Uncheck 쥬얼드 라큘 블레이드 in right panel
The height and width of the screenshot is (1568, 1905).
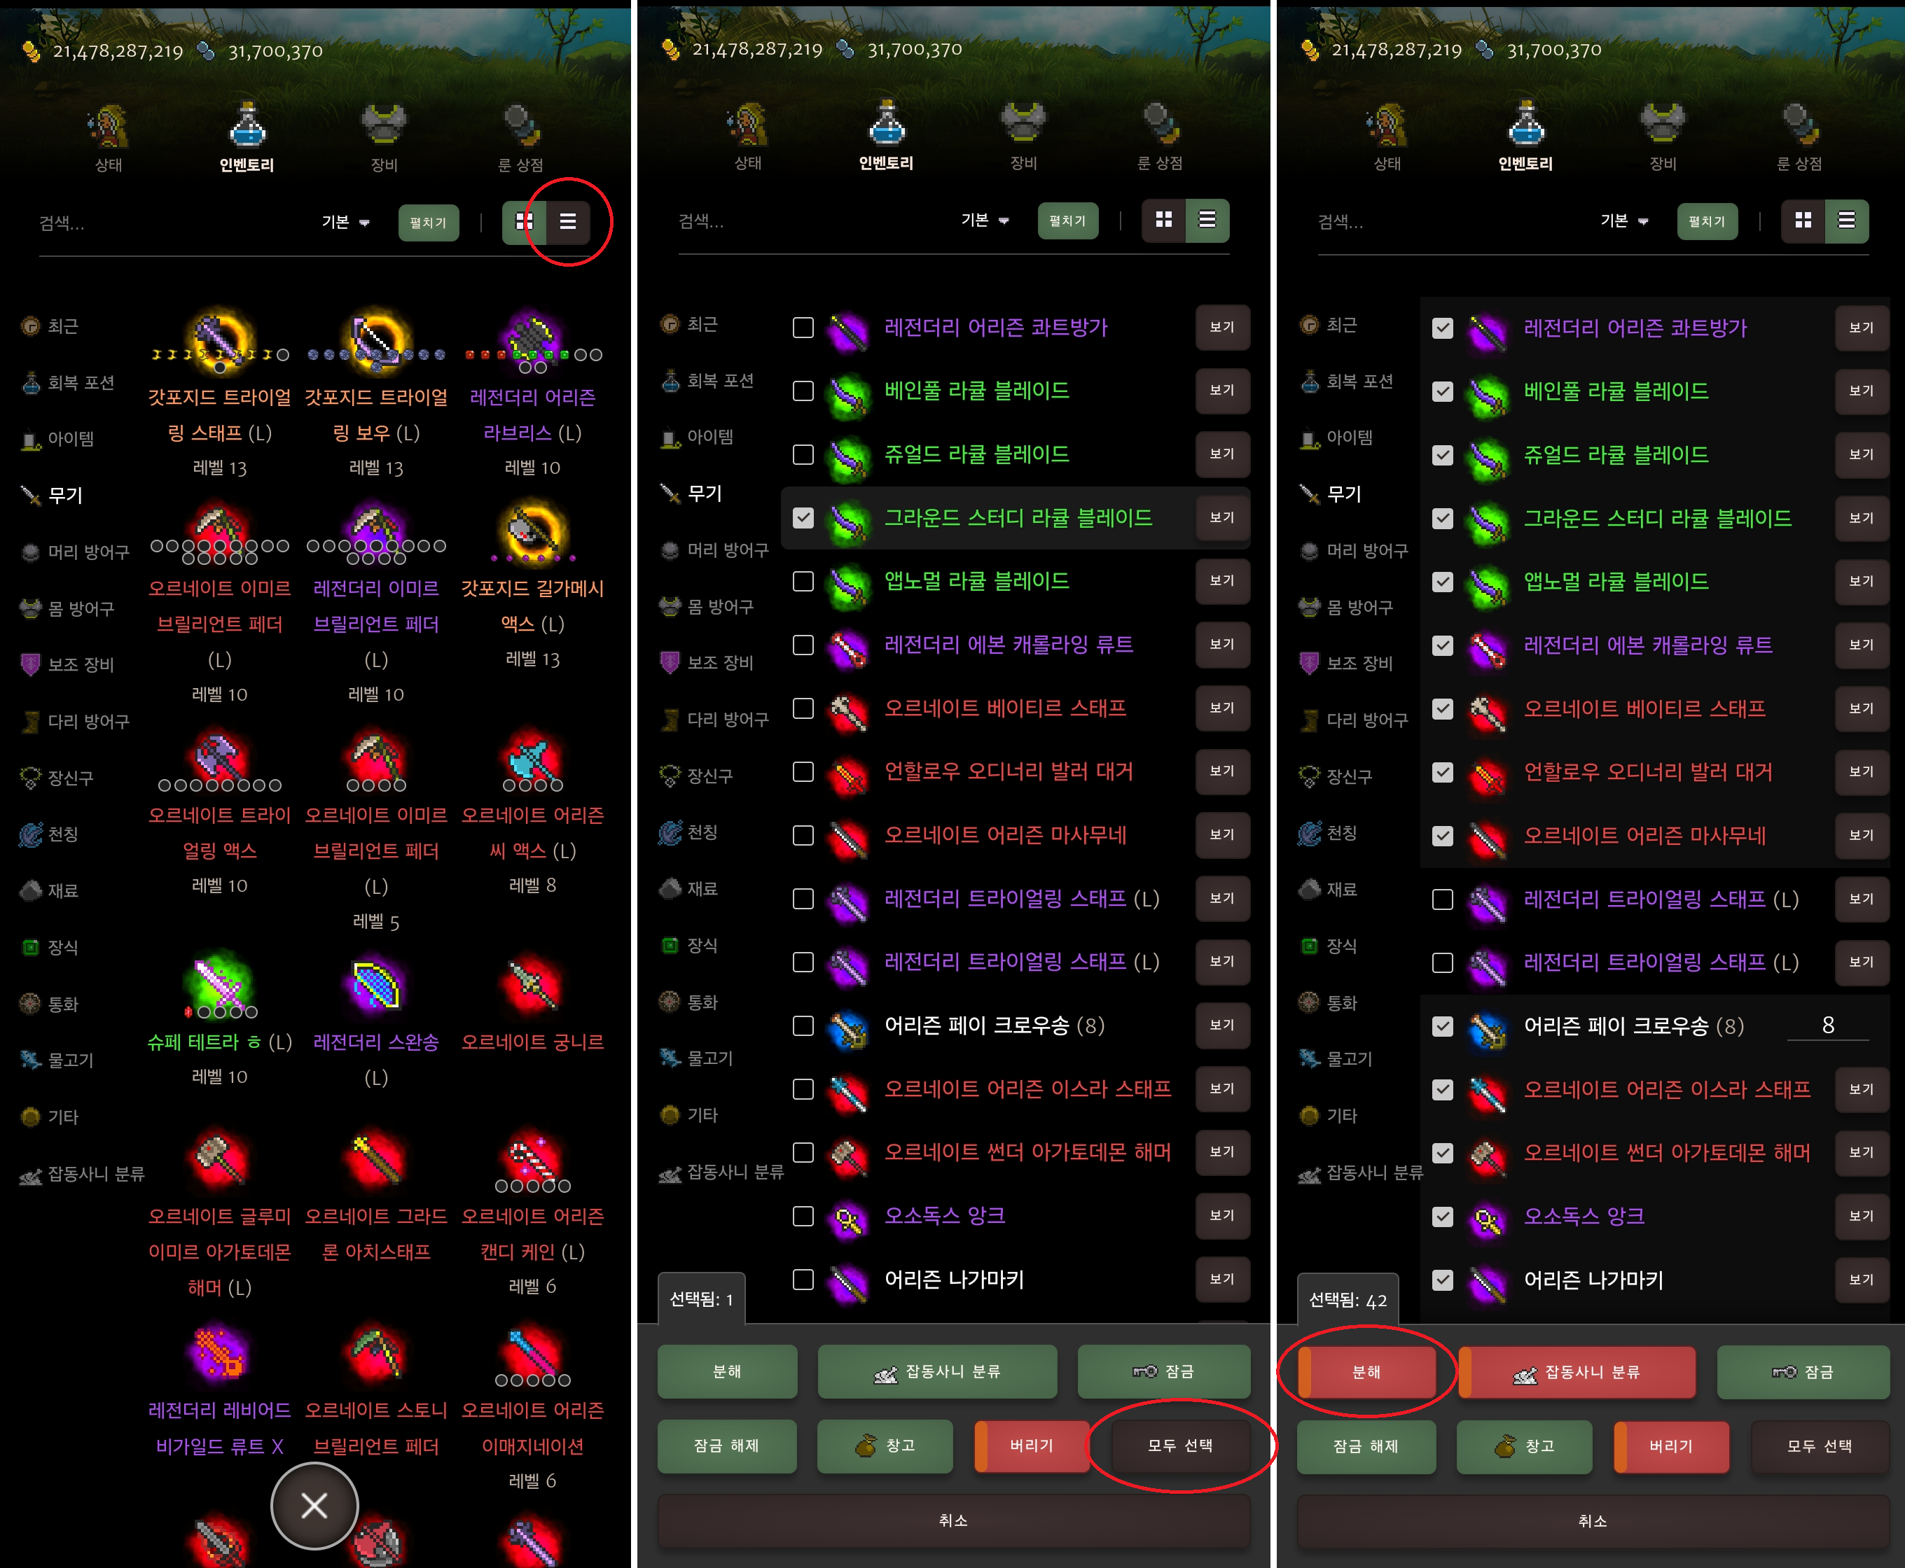(x=1443, y=455)
